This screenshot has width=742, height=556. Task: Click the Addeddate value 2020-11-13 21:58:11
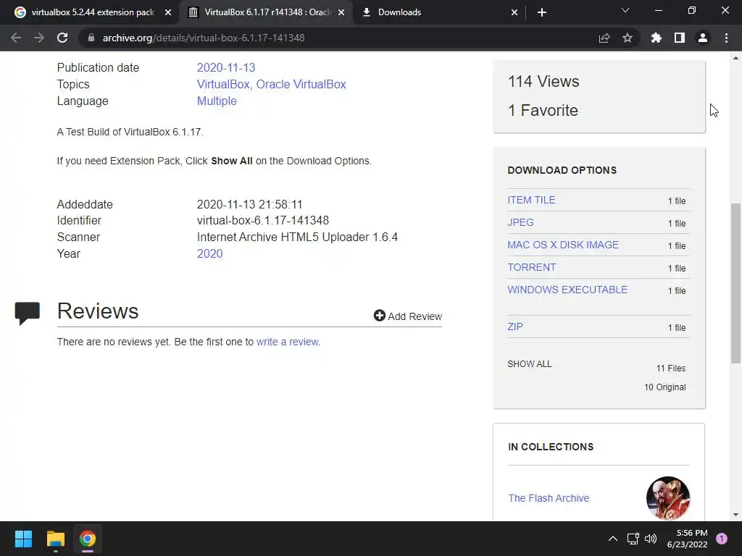coord(249,204)
